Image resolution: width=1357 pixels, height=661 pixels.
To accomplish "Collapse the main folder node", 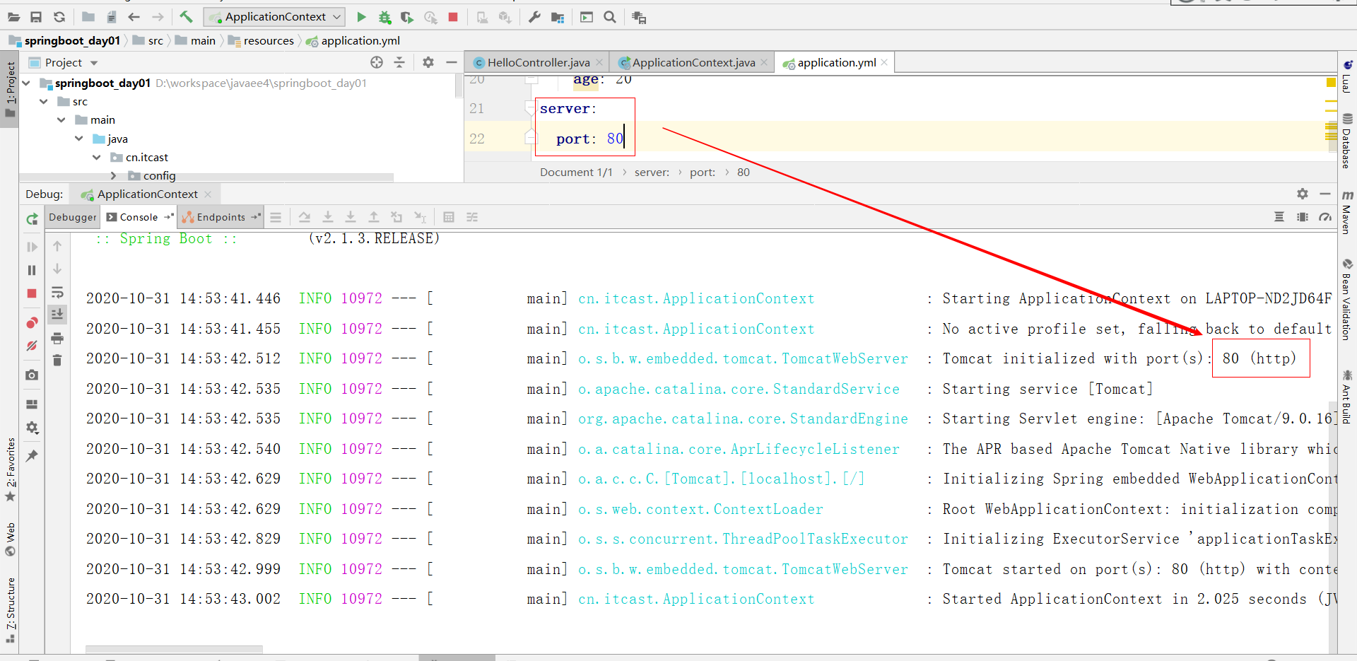I will pyautogui.click(x=61, y=120).
